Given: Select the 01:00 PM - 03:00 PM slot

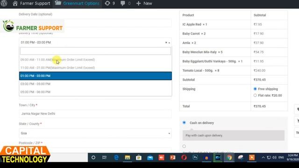Looking at the screenshot, I should (95, 76).
